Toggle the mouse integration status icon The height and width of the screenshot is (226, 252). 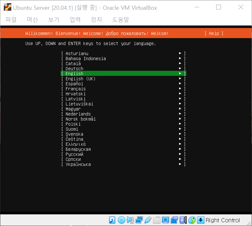[x=192, y=220]
